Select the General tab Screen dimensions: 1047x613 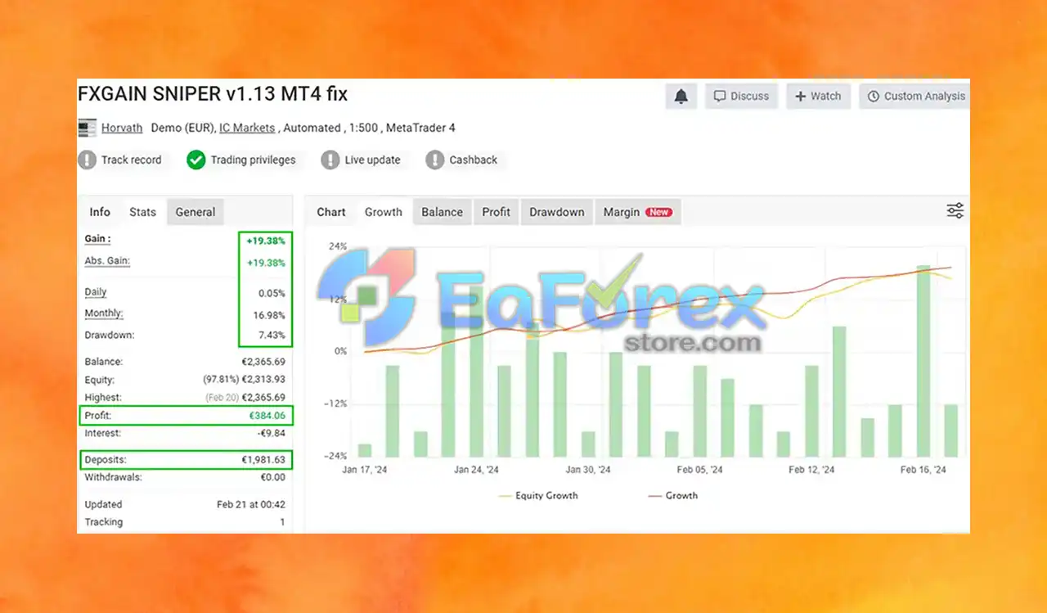[x=195, y=212]
